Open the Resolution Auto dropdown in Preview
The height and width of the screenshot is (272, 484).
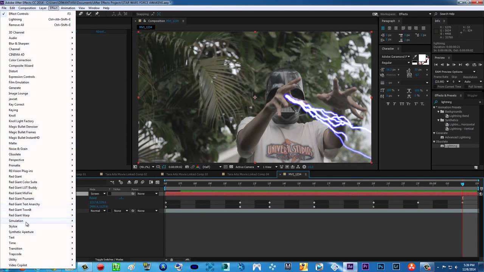click(x=473, y=82)
